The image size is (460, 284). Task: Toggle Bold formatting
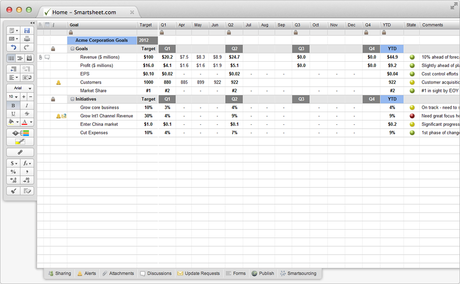point(13,105)
